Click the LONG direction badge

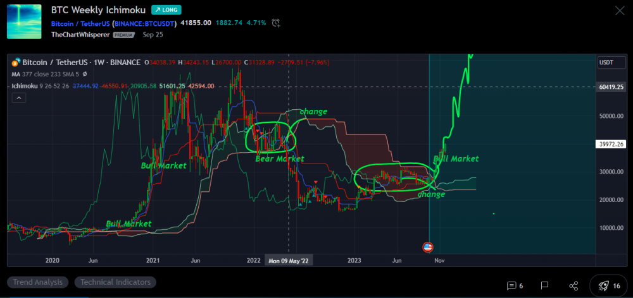coord(166,10)
